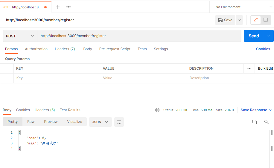The image size is (274, 168).
Task: Copy response with copy icon
Action: click(x=255, y=122)
